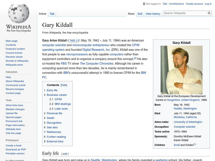Open Printable version link
Viewport: 215px width, 161px height.
(x=15, y=153)
